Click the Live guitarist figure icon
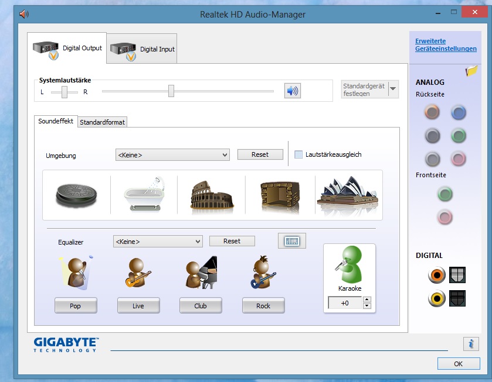Image resolution: width=492 pixels, height=382 pixels. [138, 273]
